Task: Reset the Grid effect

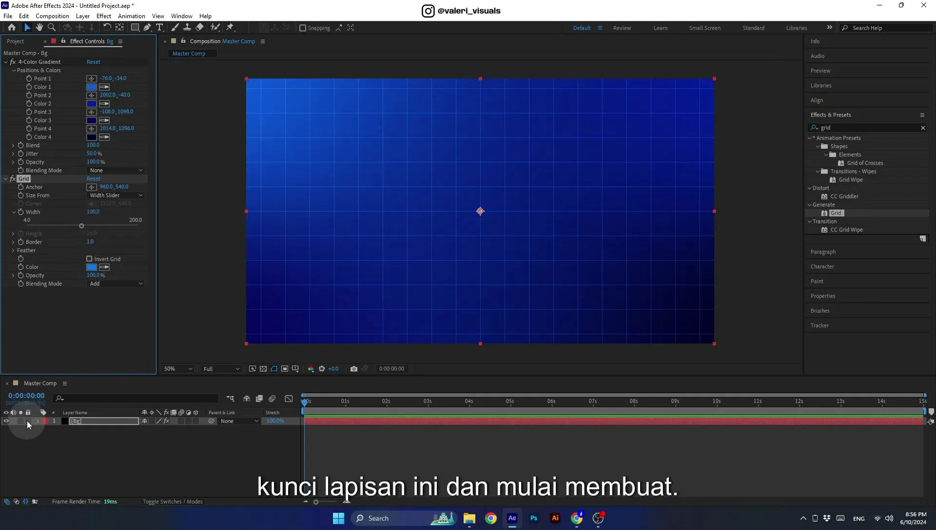Action: tap(94, 179)
